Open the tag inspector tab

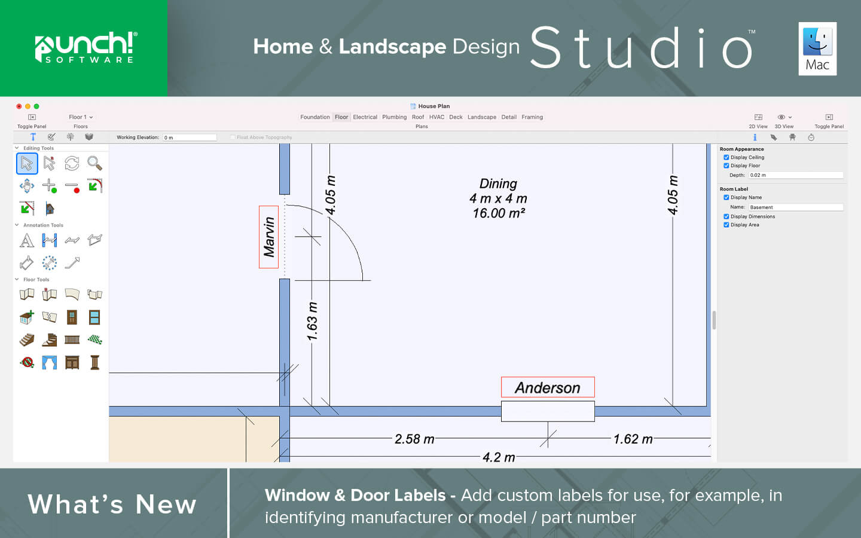click(774, 137)
